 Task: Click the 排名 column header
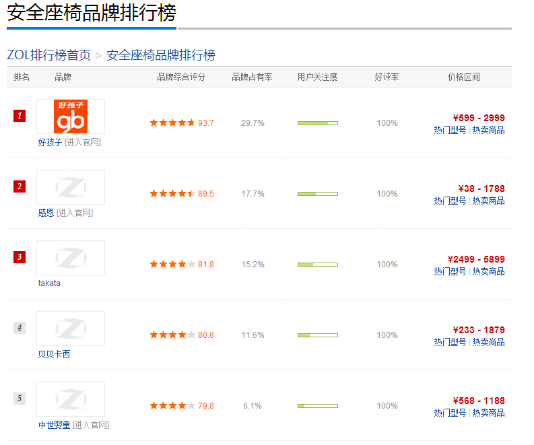tap(22, 77)
